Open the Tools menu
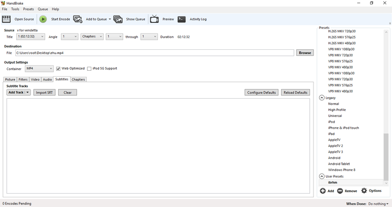The image size is (392, 207). [15, 9]
